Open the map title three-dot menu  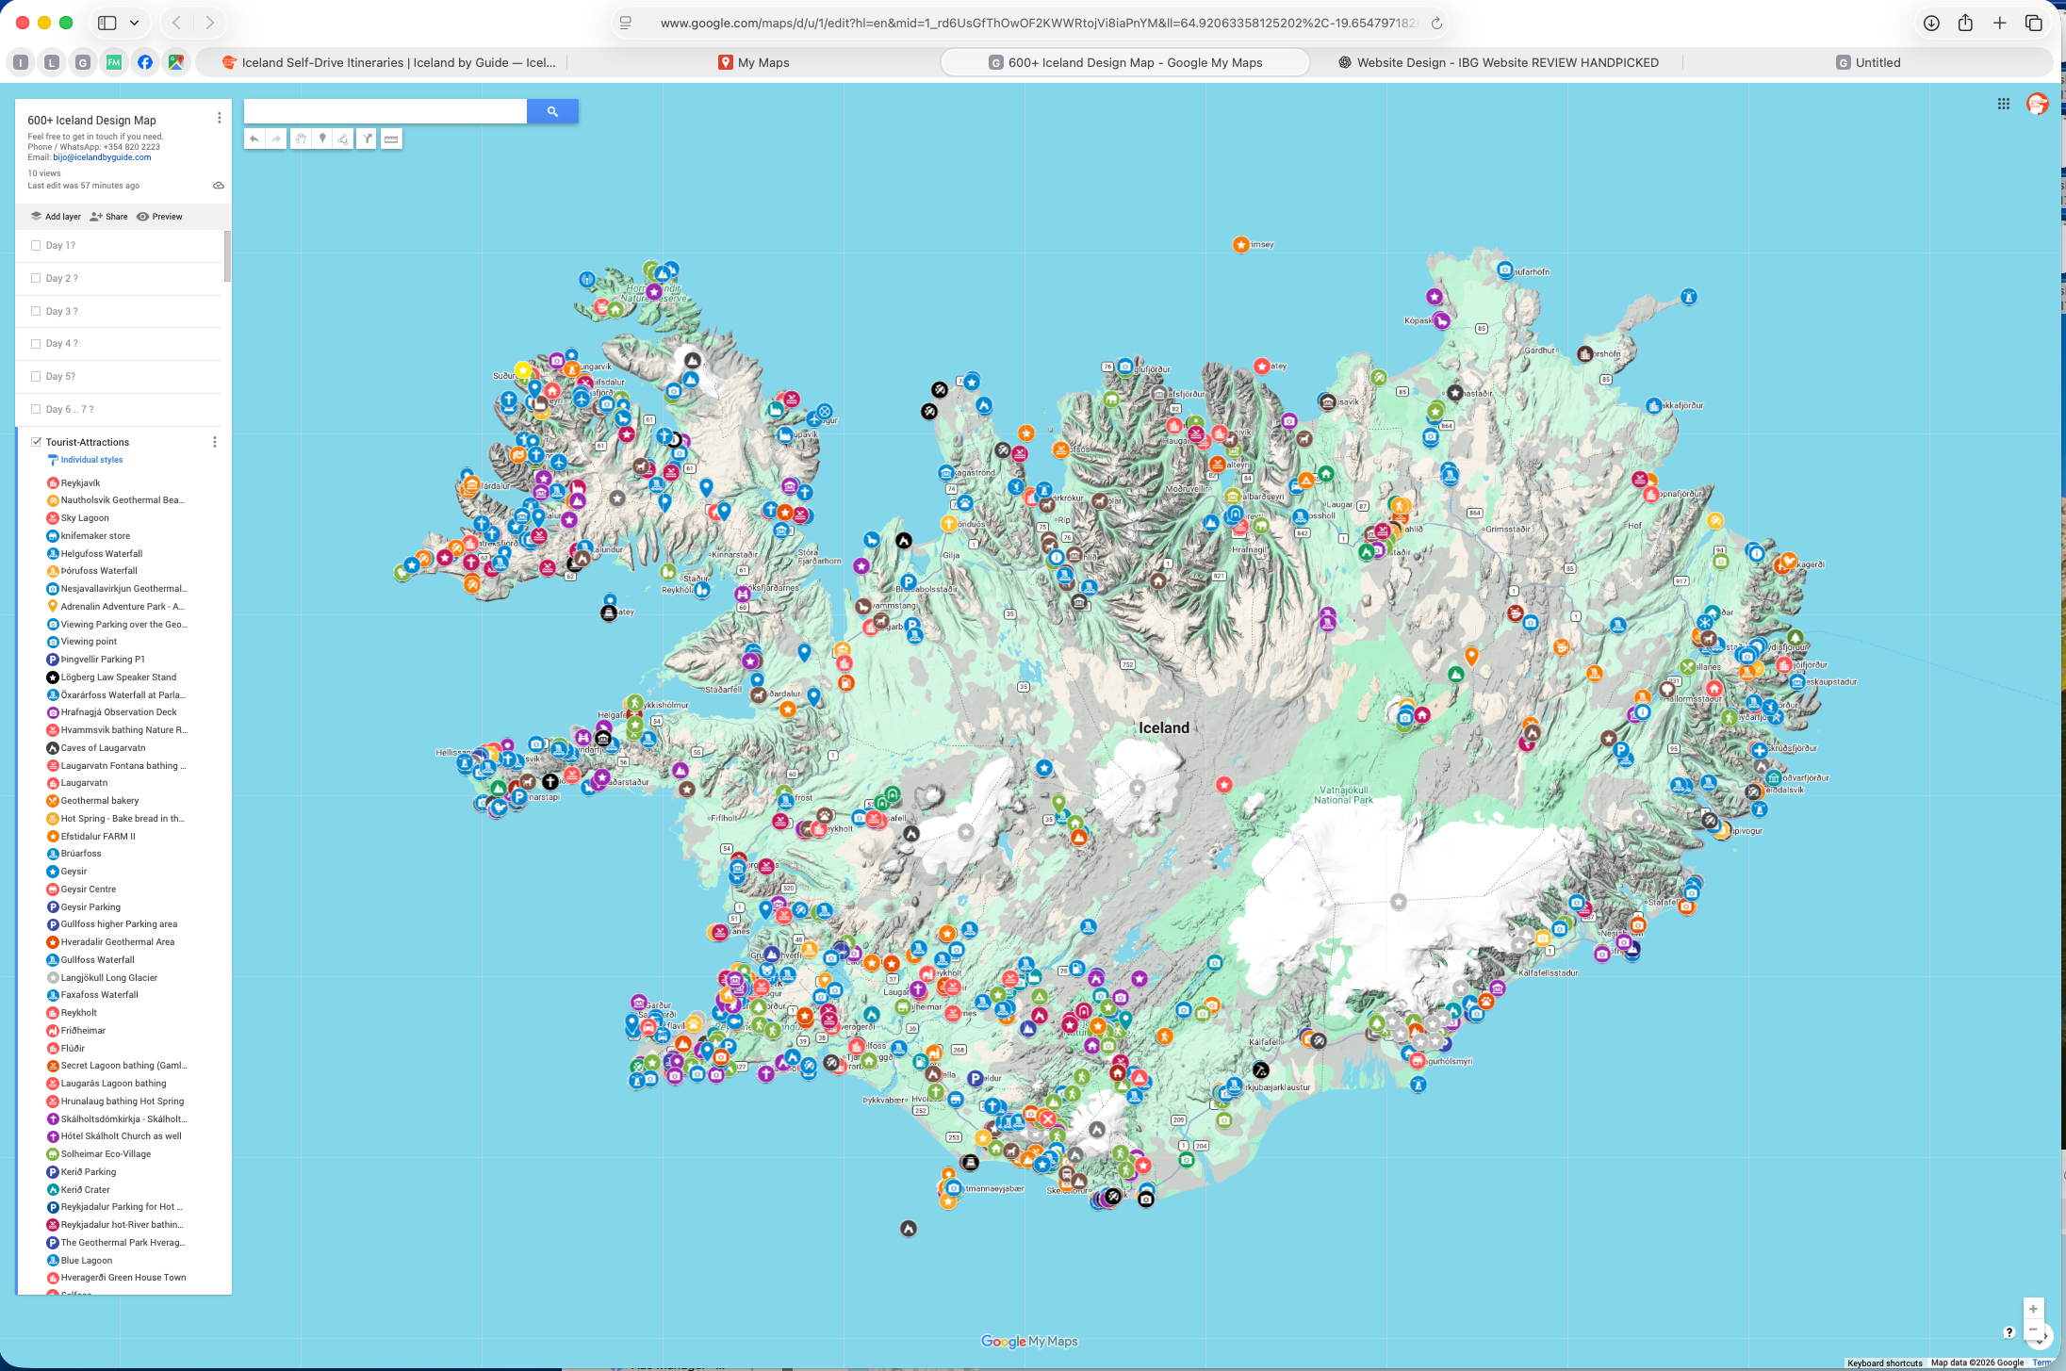click(220, 118)
